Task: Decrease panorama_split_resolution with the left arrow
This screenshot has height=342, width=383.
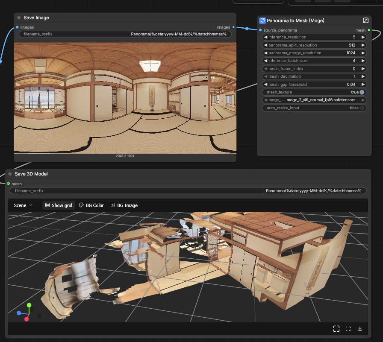Action: pyautogui.click(x=265, y=45)
